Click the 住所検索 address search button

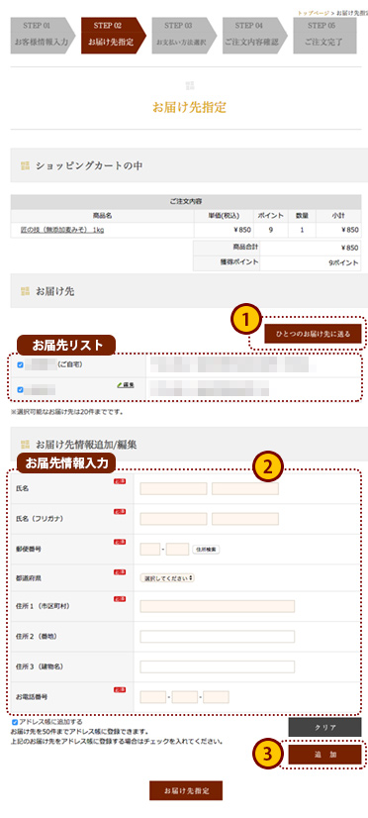(x=206, y=550)
